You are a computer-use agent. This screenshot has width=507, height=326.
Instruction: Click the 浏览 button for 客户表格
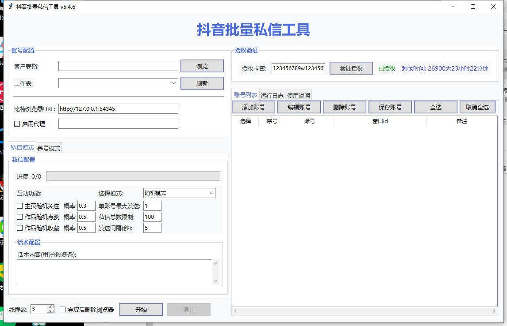click(x=202, y=66)
